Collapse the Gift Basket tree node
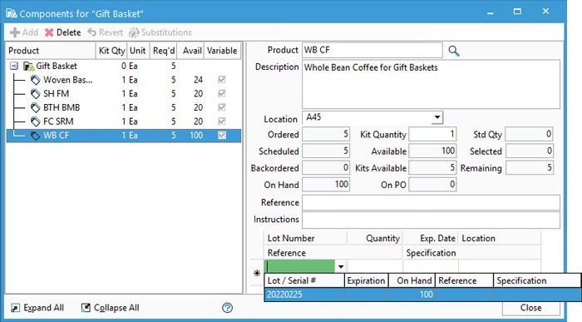The height and width of the screenshot is (322, 582). (x=14, y=66)
